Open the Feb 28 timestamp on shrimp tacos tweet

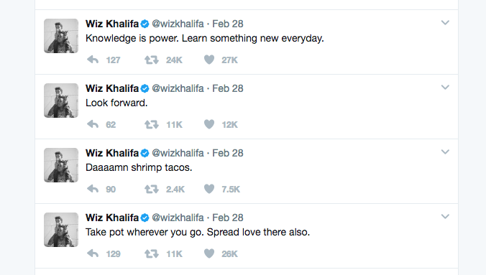(x=228, y=153)
